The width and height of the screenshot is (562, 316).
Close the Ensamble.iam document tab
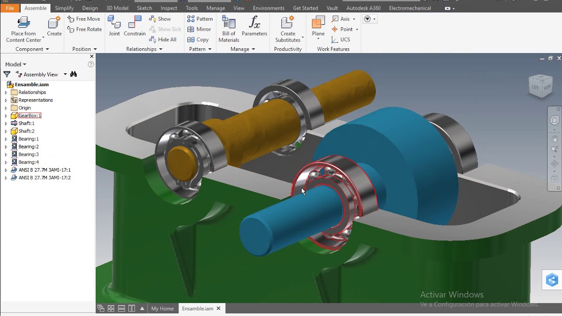click(219, 309)
